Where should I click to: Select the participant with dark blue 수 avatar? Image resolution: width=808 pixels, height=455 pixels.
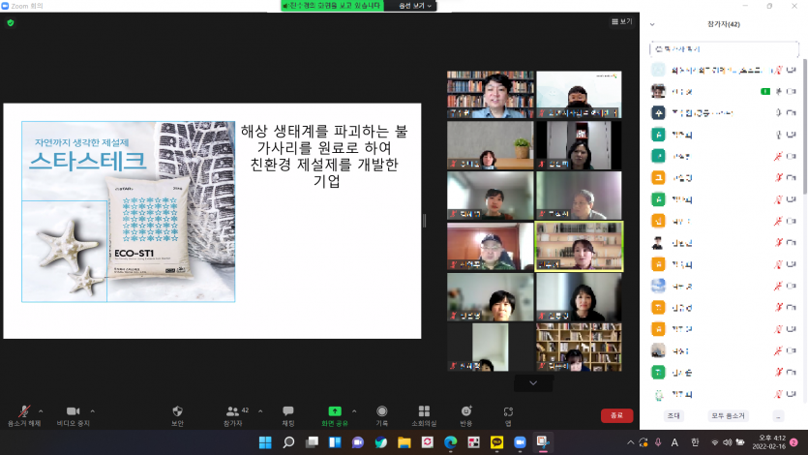724,113
